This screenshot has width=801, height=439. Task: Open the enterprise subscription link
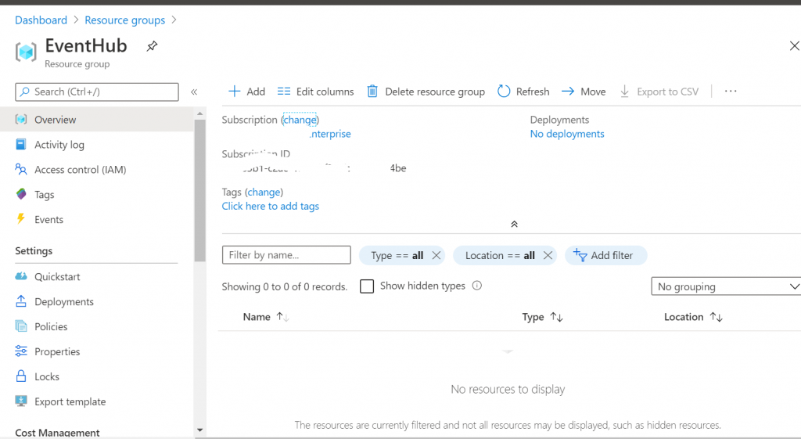click(330, 134)
